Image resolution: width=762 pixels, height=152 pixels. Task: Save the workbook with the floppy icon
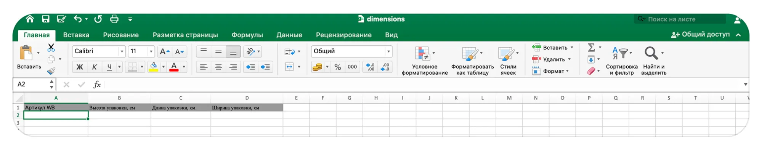46,19
